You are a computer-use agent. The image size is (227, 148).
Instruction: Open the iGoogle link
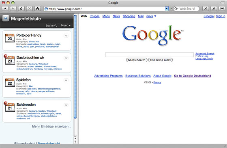(x=209, y=16)
